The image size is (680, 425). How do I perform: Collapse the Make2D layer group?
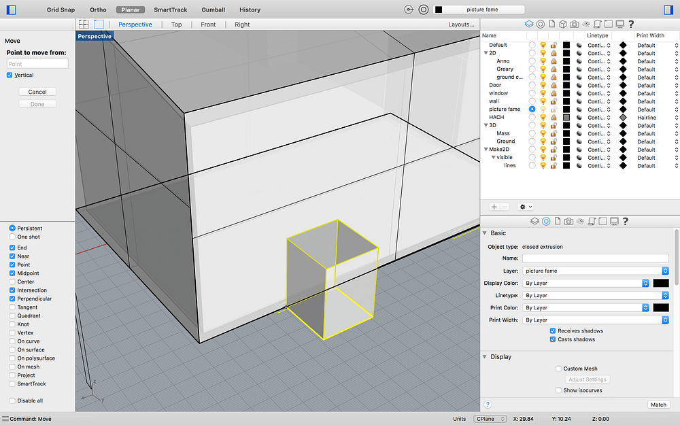(x=487, y=148)
